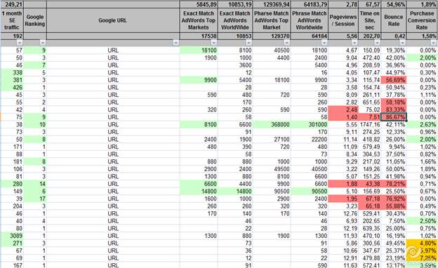Open filter arrow under Exact Match AdWords WorldWide
Image resolution: width=438 pixels, height=268 pixels.
coord(248,43)
